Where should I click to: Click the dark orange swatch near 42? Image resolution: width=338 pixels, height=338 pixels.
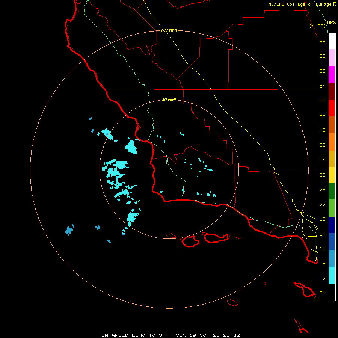332,125
